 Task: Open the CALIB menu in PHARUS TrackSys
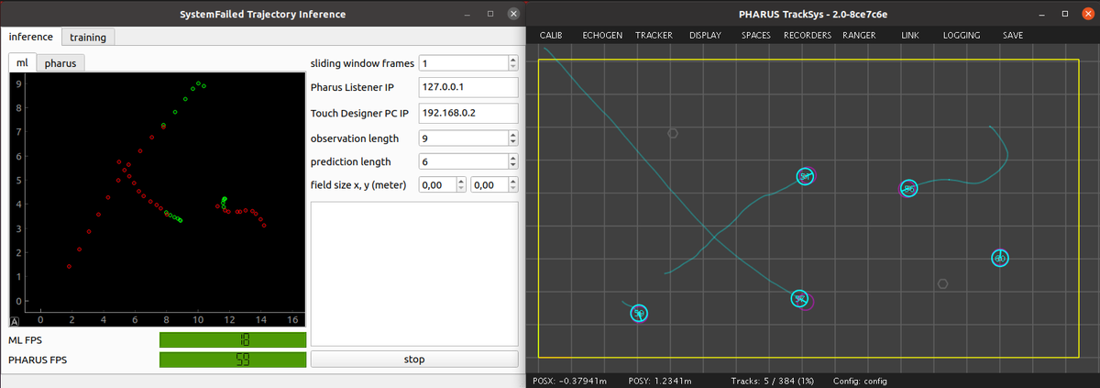tap(551, 35)
